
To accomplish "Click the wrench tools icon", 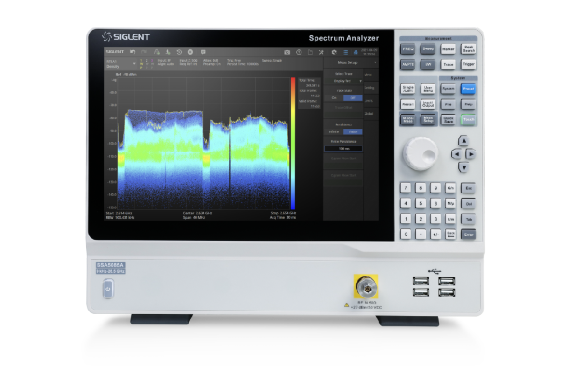I will 321,52.
